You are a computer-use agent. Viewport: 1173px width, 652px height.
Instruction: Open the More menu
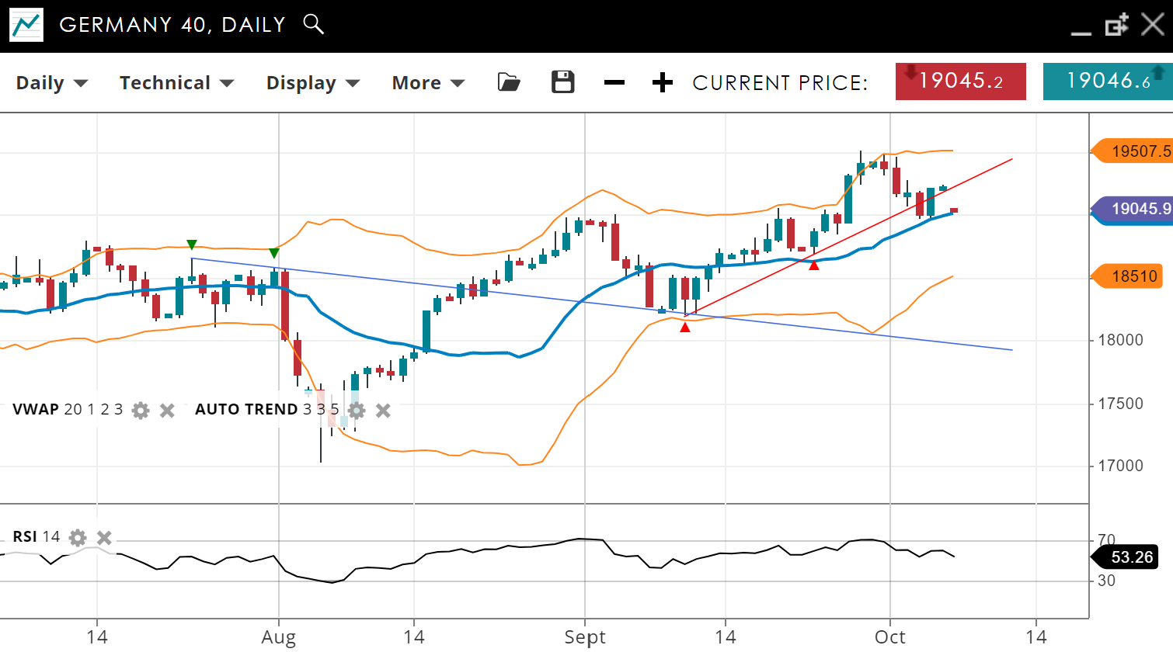pyautogui.click(x=427, y=83)
